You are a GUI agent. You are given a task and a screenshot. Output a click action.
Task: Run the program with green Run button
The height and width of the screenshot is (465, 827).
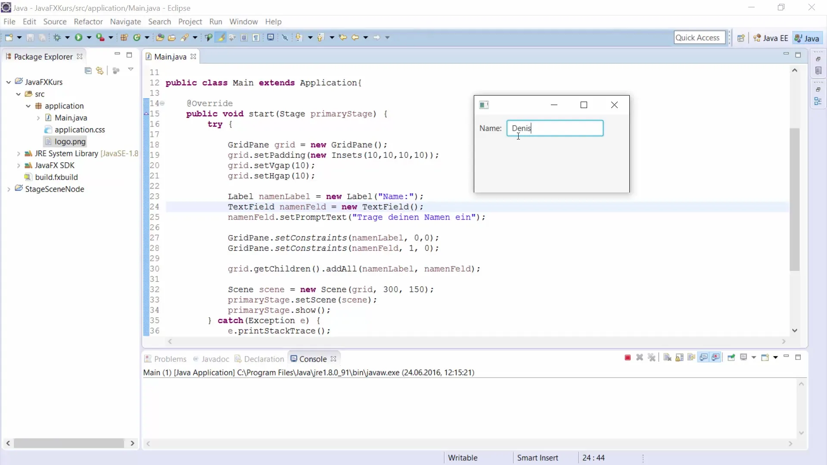coord(78,37)
